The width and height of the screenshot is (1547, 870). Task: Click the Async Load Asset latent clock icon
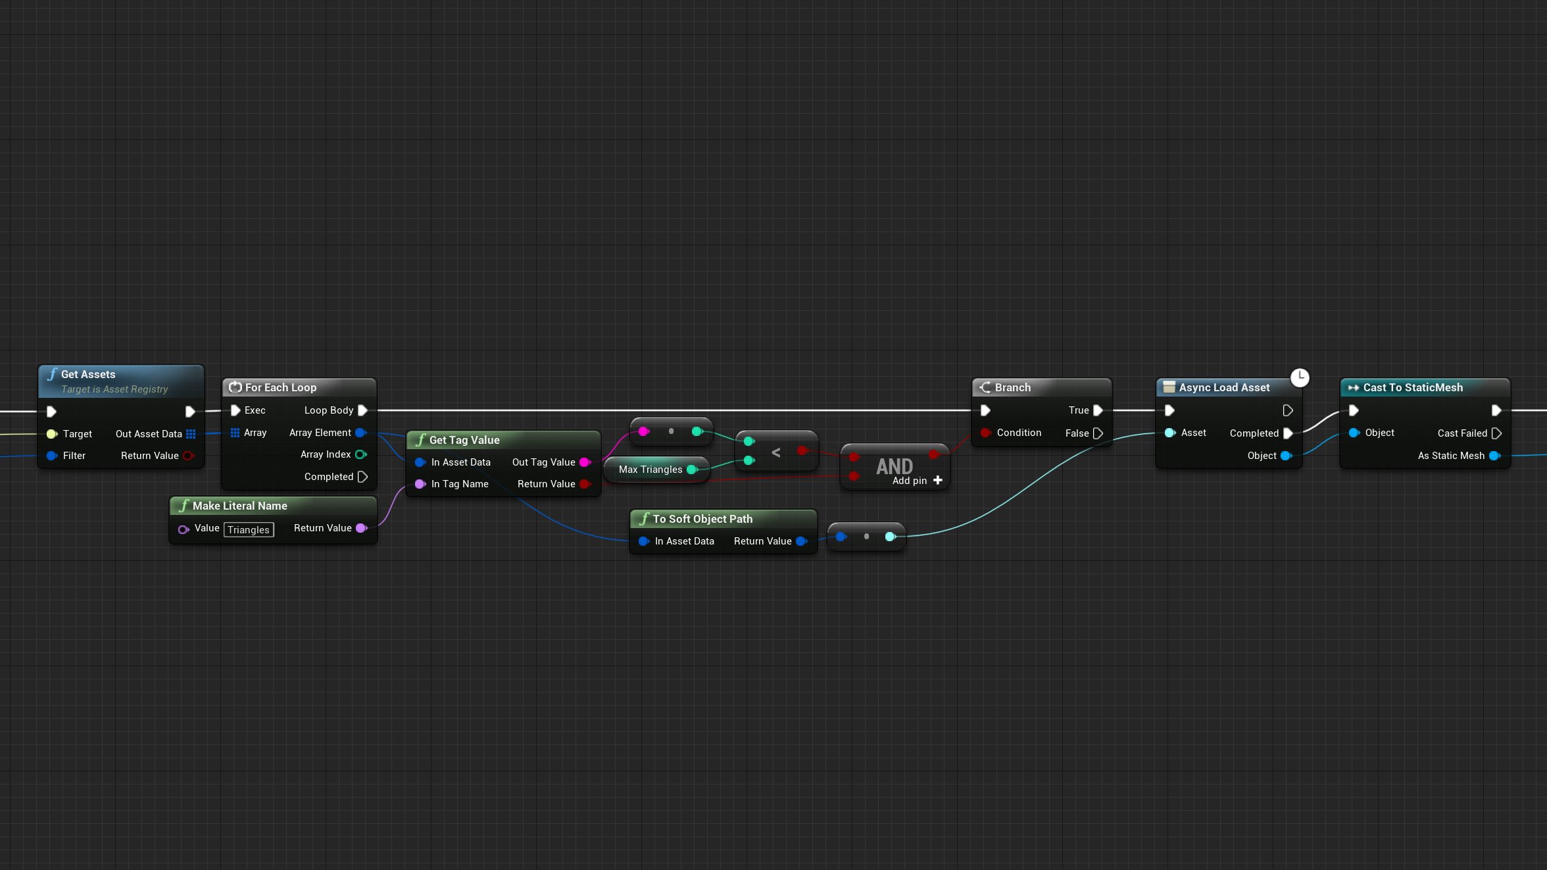[1299, 377]
